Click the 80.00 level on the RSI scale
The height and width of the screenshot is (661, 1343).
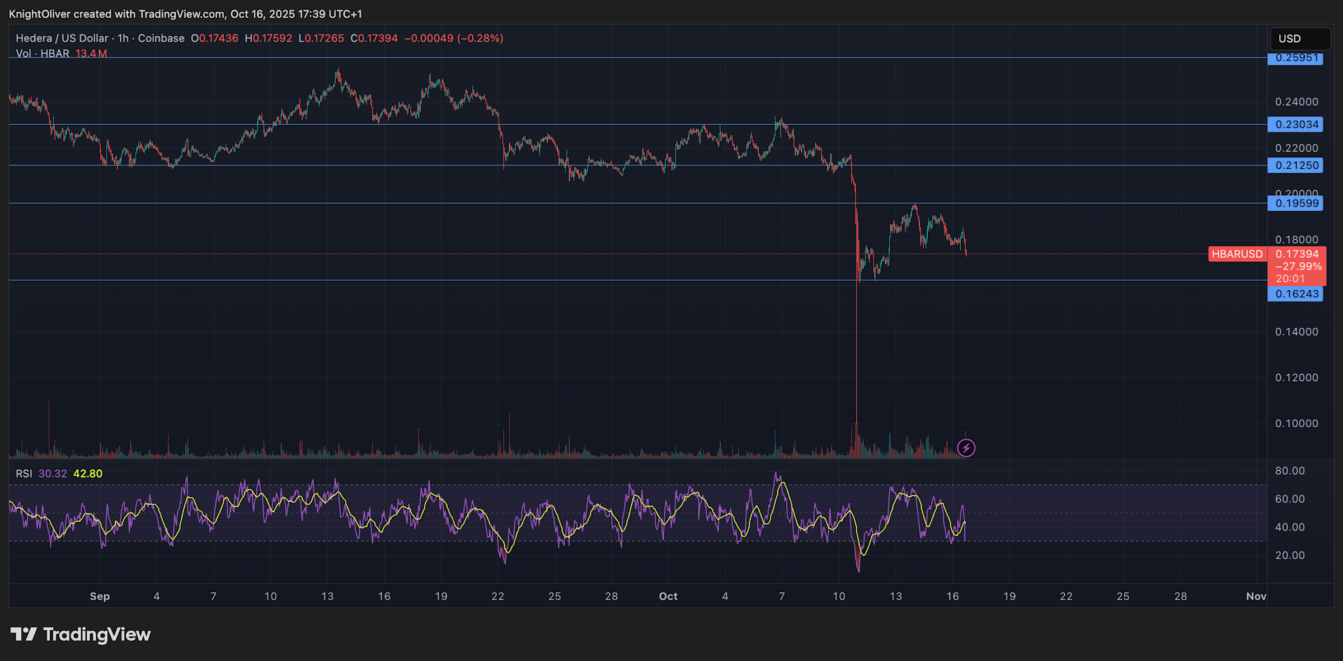(x=1289, y=471)
